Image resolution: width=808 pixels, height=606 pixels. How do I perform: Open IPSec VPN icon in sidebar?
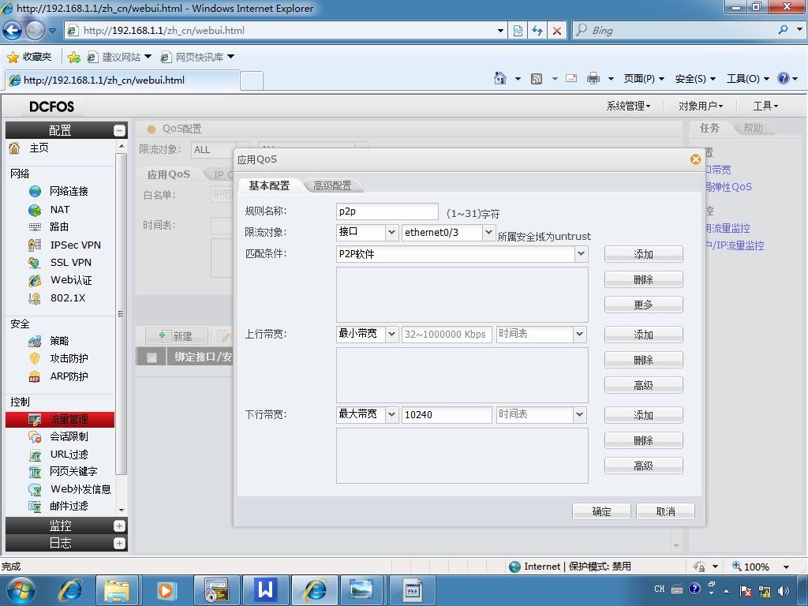35,245
